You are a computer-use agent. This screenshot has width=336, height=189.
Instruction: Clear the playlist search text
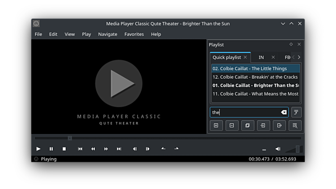284,112
